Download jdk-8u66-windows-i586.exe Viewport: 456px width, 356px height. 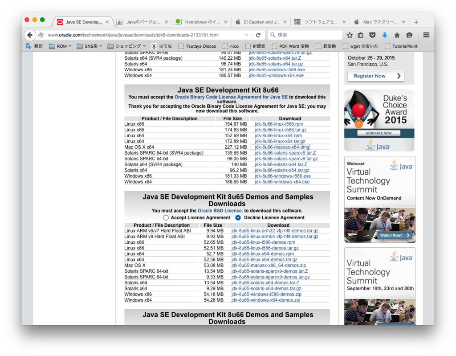pos(283,176)
